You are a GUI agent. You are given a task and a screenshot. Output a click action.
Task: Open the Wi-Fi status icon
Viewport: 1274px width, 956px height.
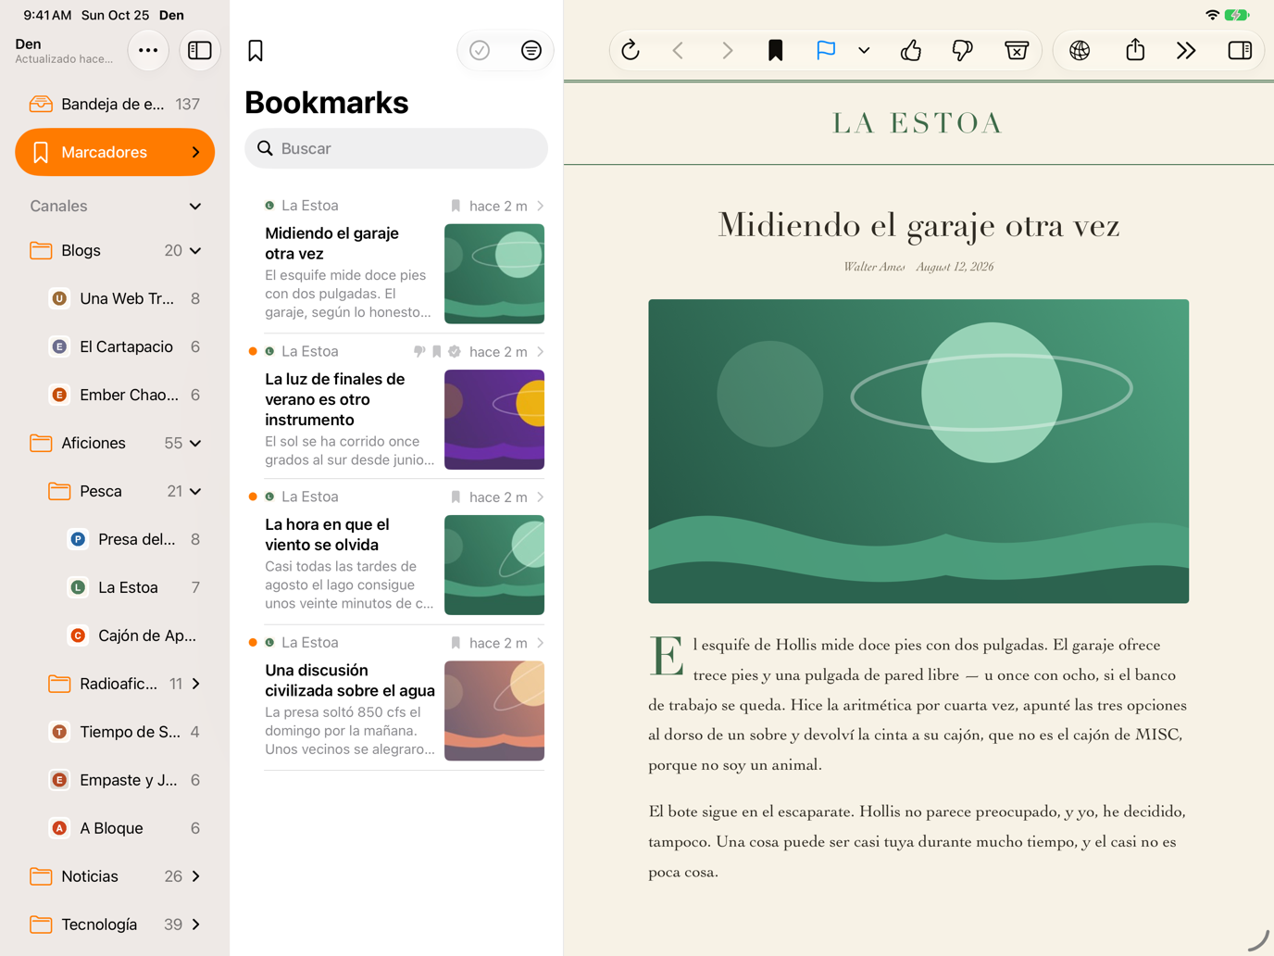point(1212,15)
